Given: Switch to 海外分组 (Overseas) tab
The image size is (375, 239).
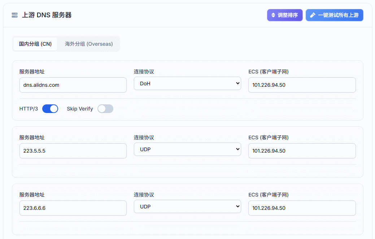Looking at the screenshot, I should (89, 44).
